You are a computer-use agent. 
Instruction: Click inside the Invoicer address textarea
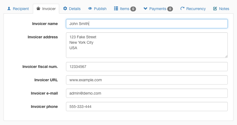(x=147, y=45)
